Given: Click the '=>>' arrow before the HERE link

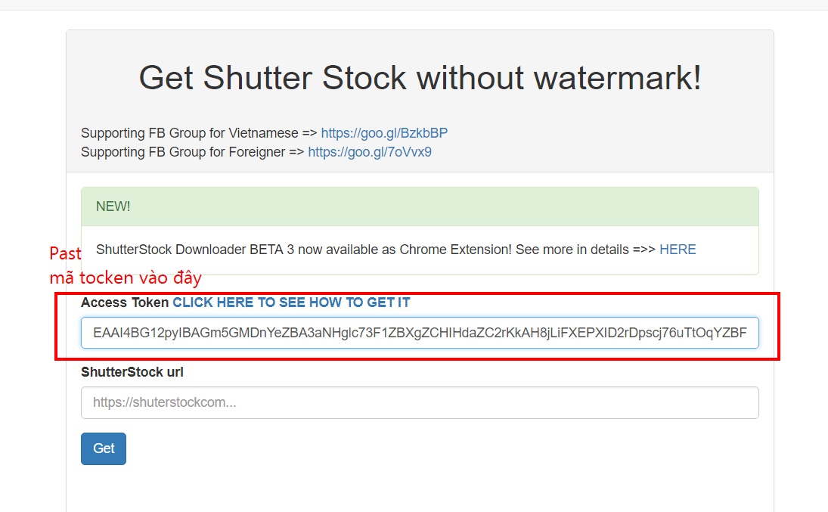Looking at the screenshot, I should 643,250.
